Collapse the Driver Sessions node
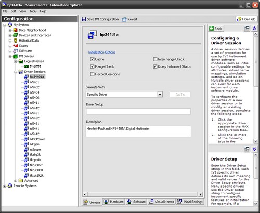This screenshot has height=213, width=260. [x=16, y=72]
